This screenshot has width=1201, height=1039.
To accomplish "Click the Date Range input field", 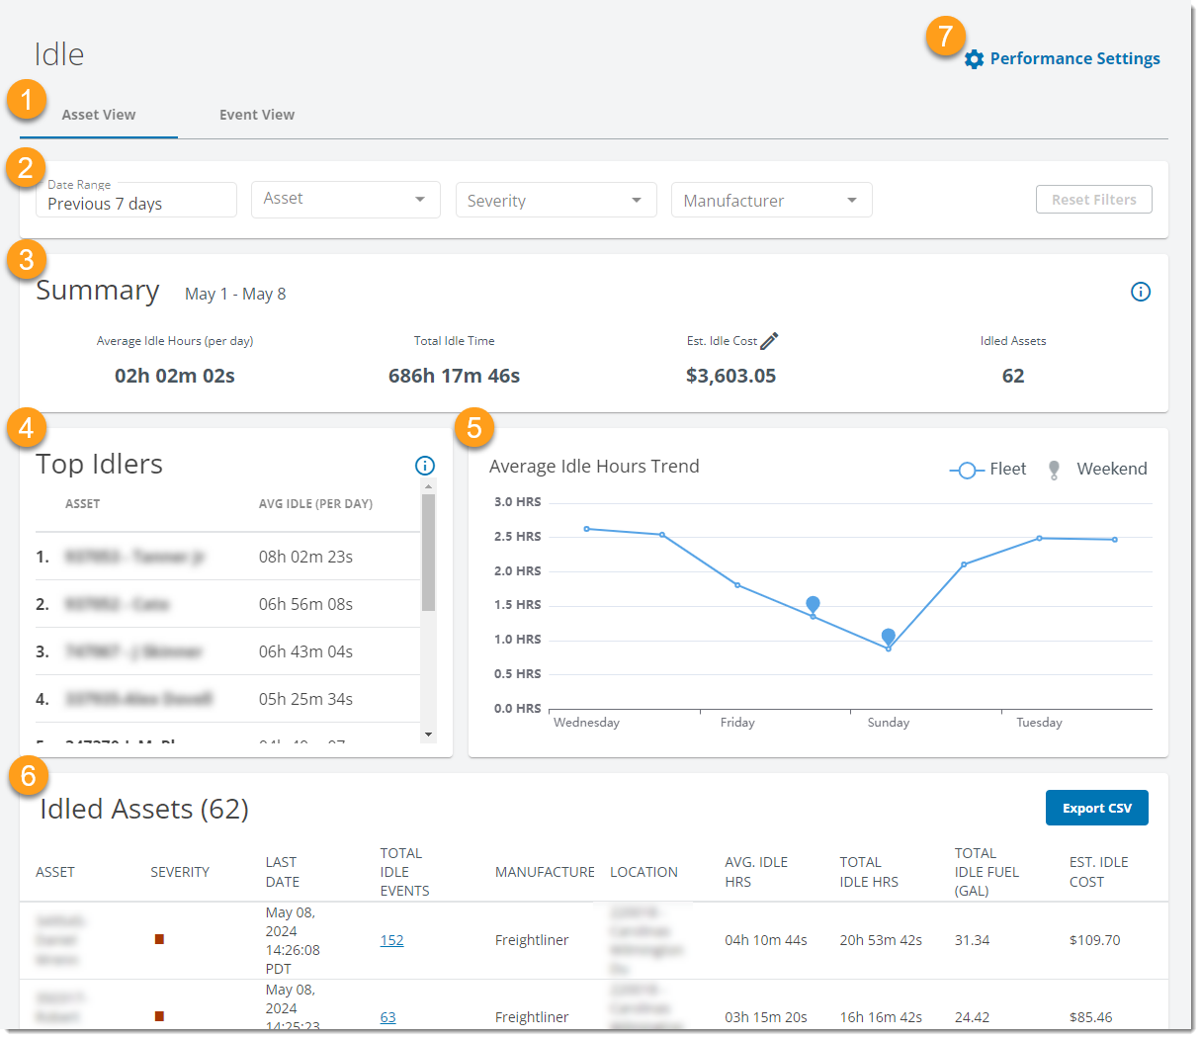I will pos(136,201).
